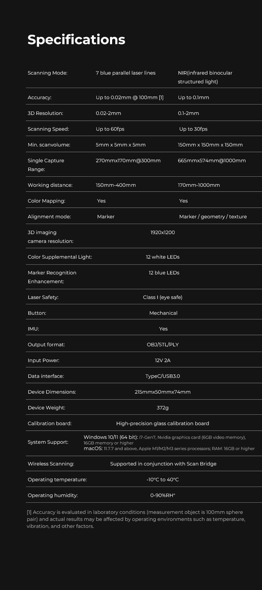
Task: Click the accuracy footnote paragraph at the bottom
Action: point(136,519)
